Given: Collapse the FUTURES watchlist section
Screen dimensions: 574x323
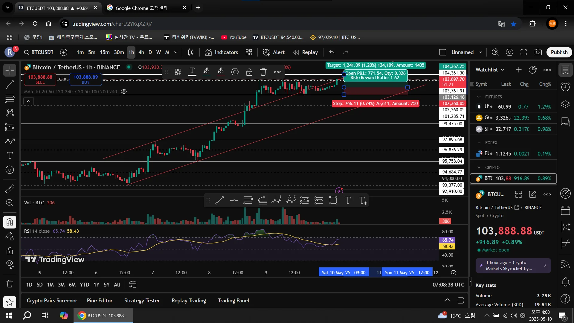Looking at the screenshot, I should point(479,97).
